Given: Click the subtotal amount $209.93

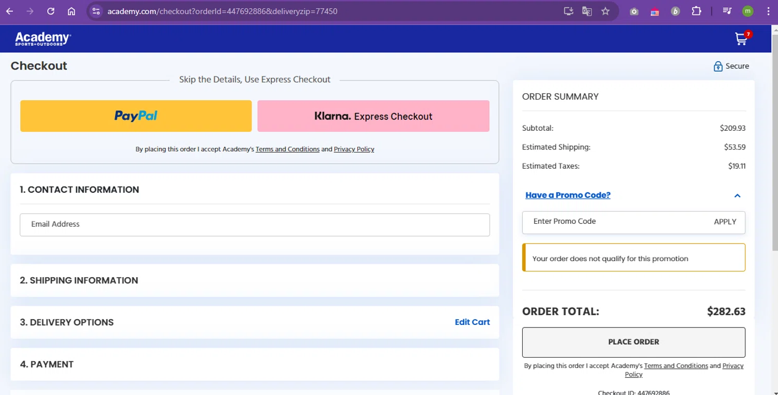Looking at the screenshot, I should (x=732, y=128).
